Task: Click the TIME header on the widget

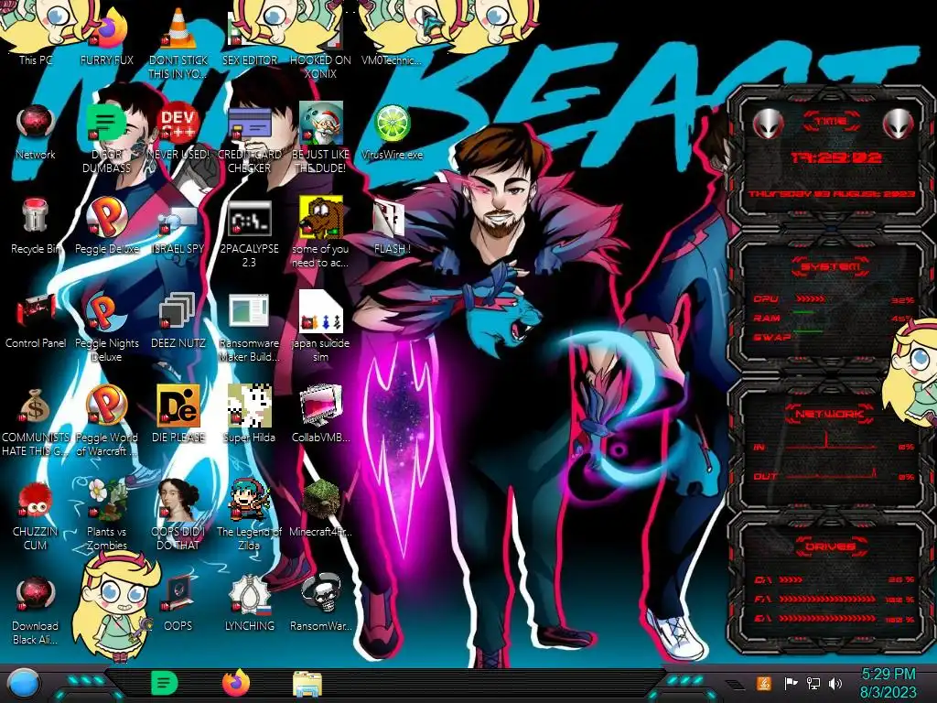Action: click(x=831, y=122)
